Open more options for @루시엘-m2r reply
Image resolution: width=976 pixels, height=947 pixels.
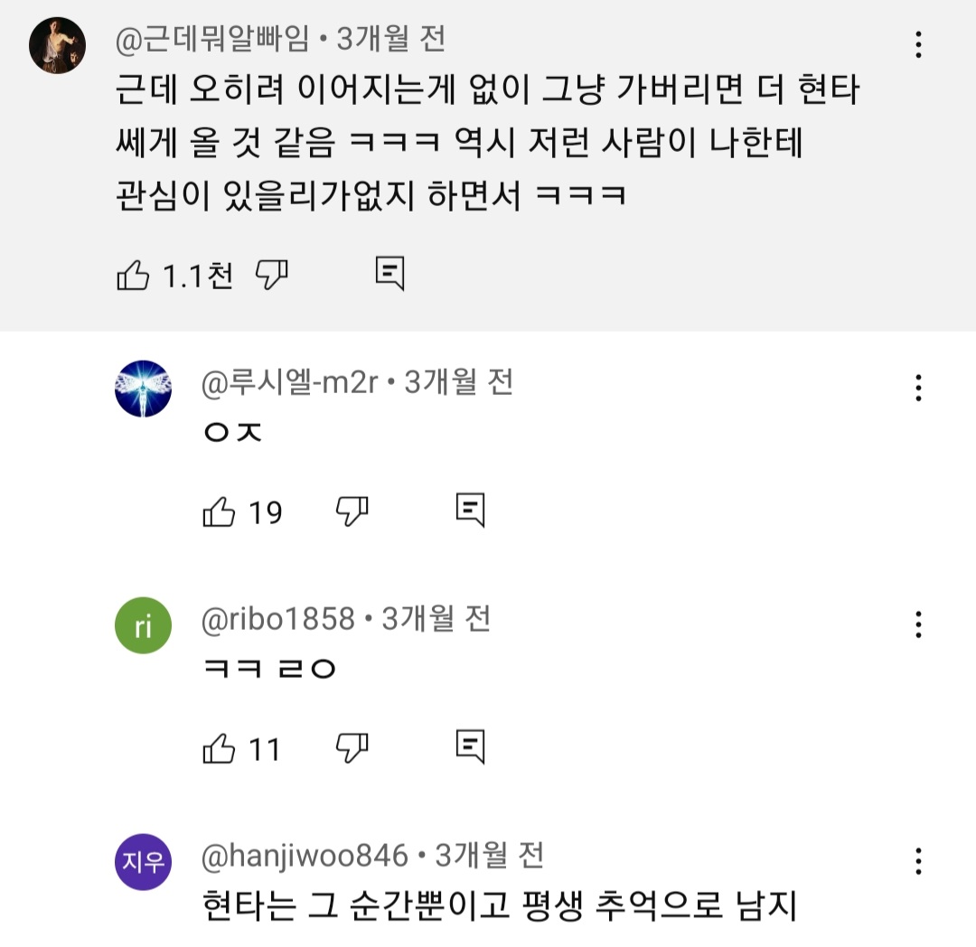tap(918, 388)
